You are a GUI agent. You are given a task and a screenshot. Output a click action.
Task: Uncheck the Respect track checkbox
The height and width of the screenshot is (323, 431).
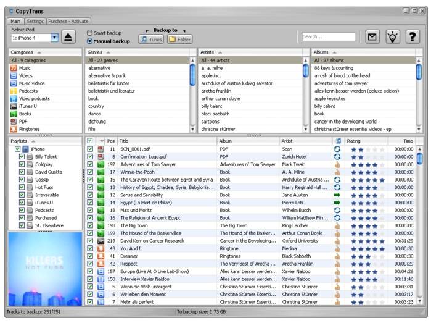90,264
